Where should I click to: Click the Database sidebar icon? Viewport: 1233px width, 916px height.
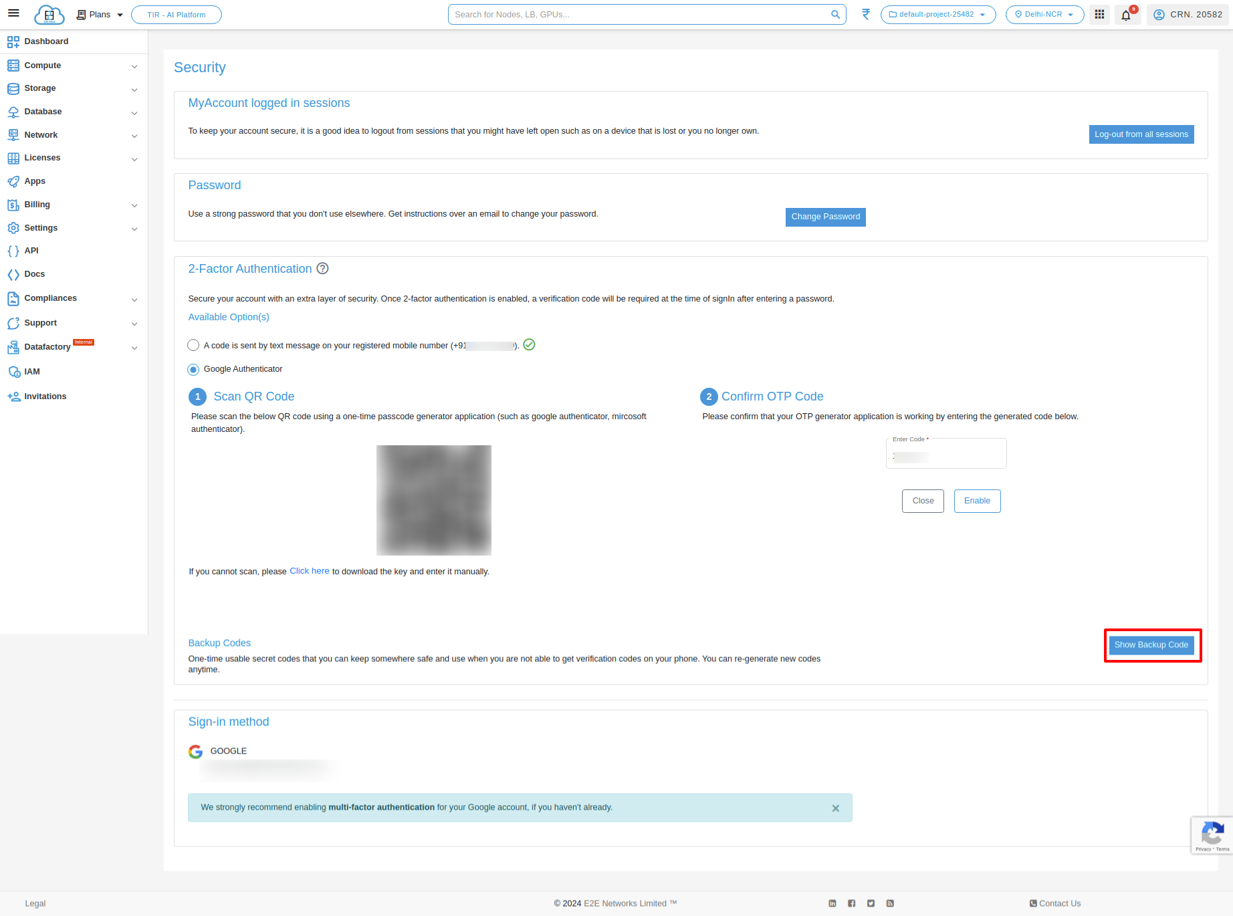click(x=13, y=112)
